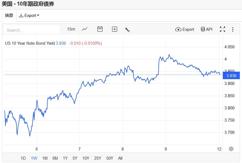
Task: Open the three-dot more options menu
Action: [x=233, y=29]
